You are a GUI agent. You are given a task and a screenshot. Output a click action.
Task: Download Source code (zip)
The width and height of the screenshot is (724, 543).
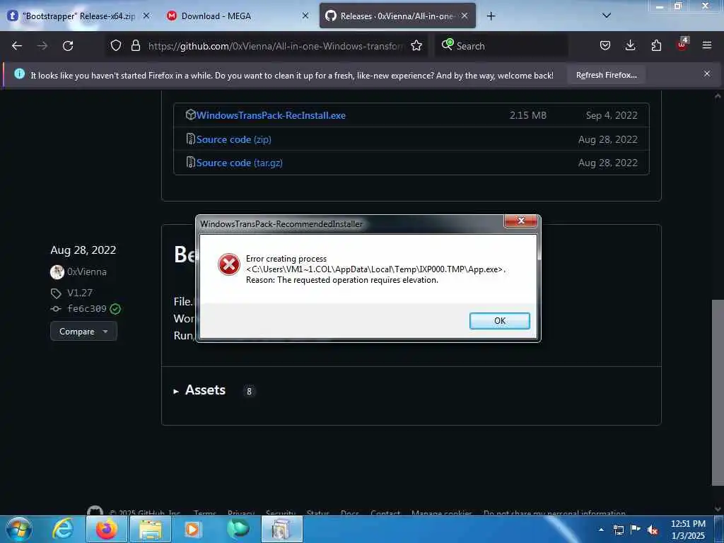point(233,139)
